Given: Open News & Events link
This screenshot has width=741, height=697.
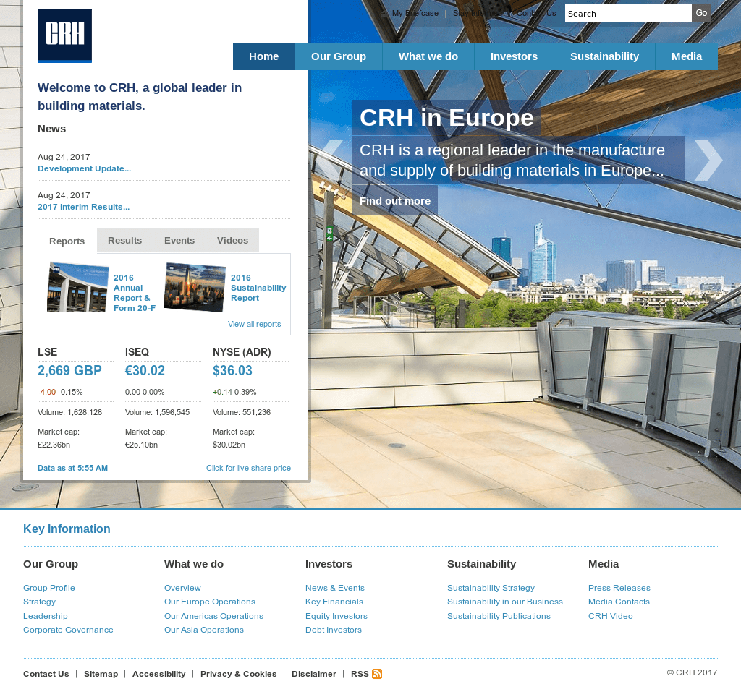Looking at the screenshot, I should tap(334, 588).
